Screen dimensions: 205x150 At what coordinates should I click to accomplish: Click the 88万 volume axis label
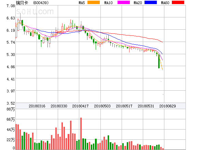[x=11, y=109]
